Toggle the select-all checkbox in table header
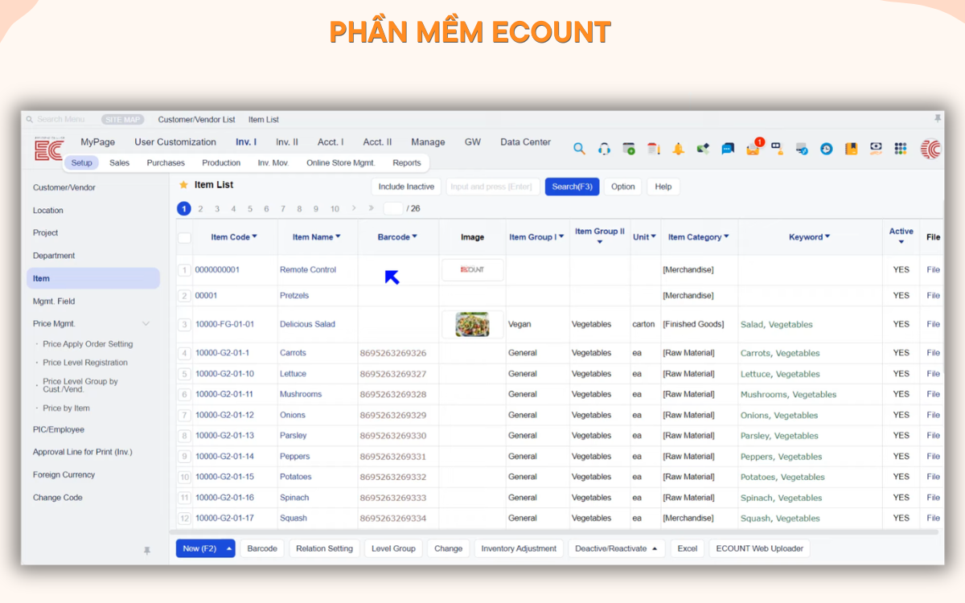The width and height of the screenshot is (965, 603). tap(184, 237)
